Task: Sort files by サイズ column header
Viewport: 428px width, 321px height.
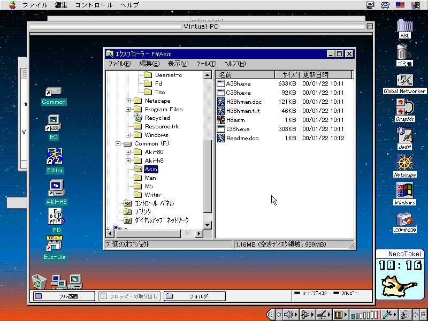Action: pos(287,74)
